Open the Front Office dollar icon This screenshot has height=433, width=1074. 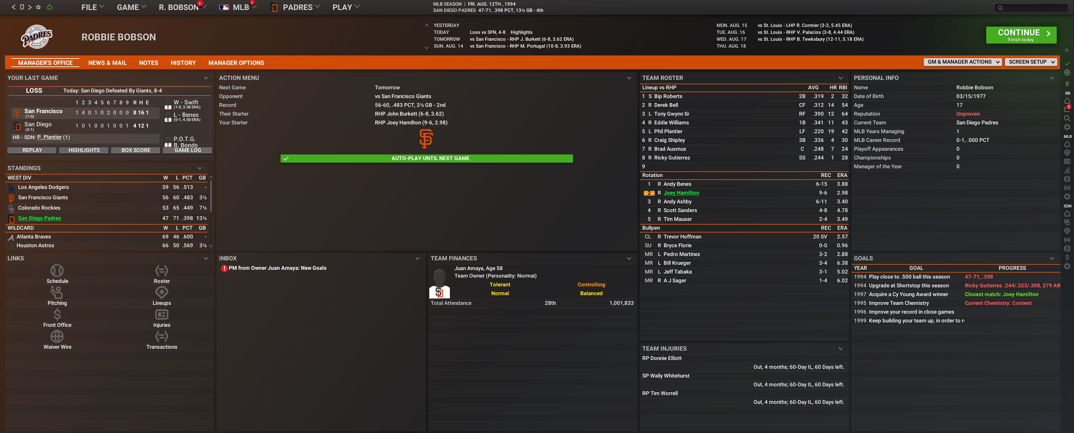point(57,315)
